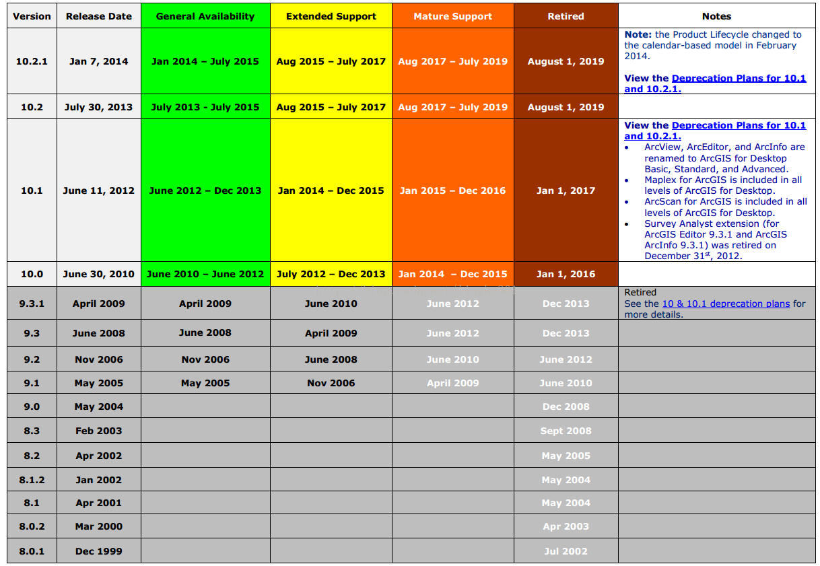Click Extended Support cell for version 10.2.1
The height and width of the screenshot is (566, 820).
(331, 61)
